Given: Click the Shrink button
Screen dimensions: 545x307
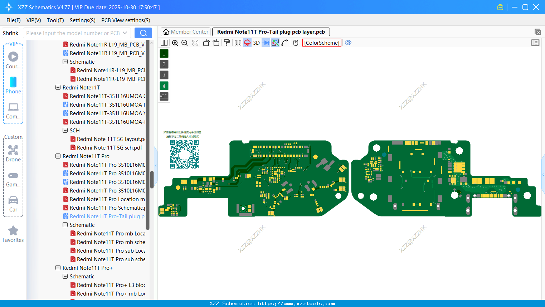Looking at the screenshot, I should tap(10, 33).
